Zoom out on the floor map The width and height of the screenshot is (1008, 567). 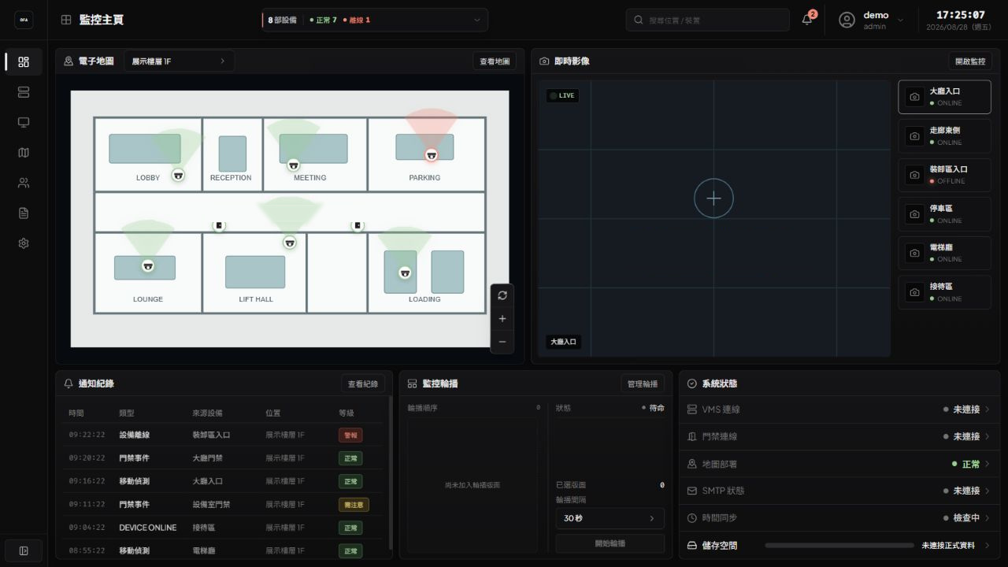[x=502, y=342]
